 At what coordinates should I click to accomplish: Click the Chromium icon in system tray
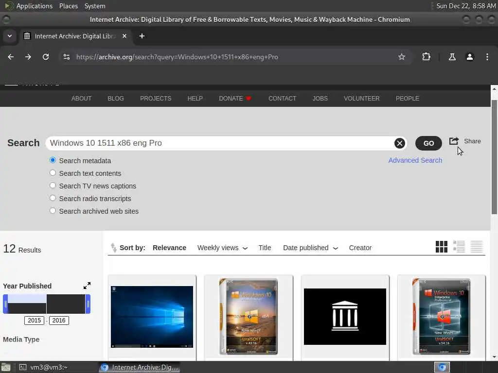(x=442, y=367)
